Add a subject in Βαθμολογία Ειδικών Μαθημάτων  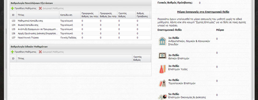(x=24, y=52)
